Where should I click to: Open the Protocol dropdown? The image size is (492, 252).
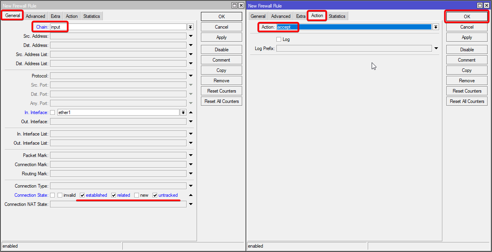click(x=191, y=76)
